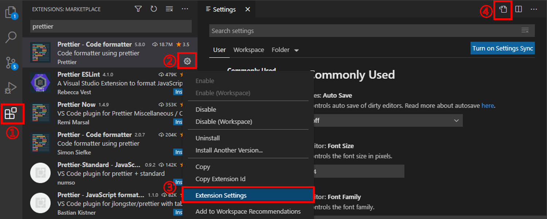
Task: Click the Font Family setting label
Action: pyautogui.click(x=344, y=197)
